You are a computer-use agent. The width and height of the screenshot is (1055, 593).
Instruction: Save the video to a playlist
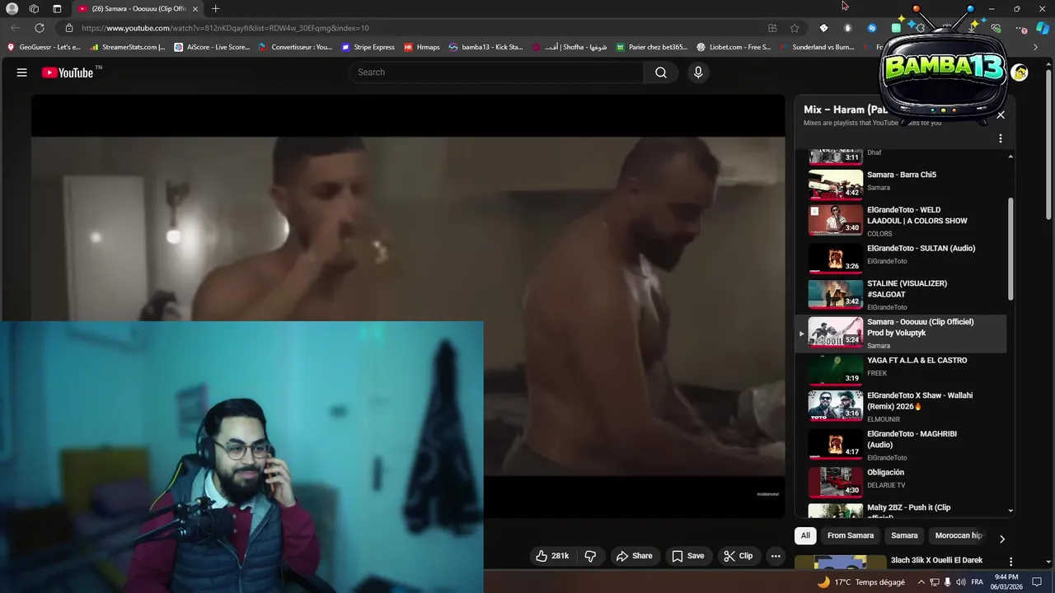[687, 556]
